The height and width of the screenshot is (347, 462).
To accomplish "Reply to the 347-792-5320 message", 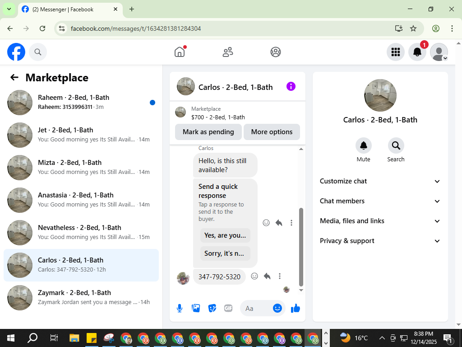I will pos(267,276).
